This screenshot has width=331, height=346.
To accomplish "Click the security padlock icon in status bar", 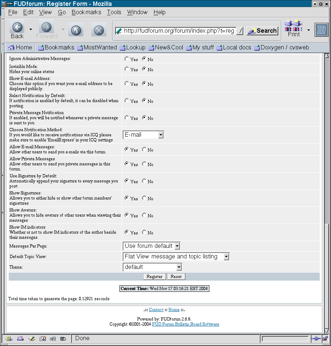I will 325,338.
